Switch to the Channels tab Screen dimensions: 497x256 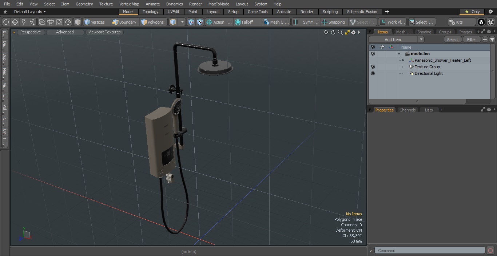[407, 110]
